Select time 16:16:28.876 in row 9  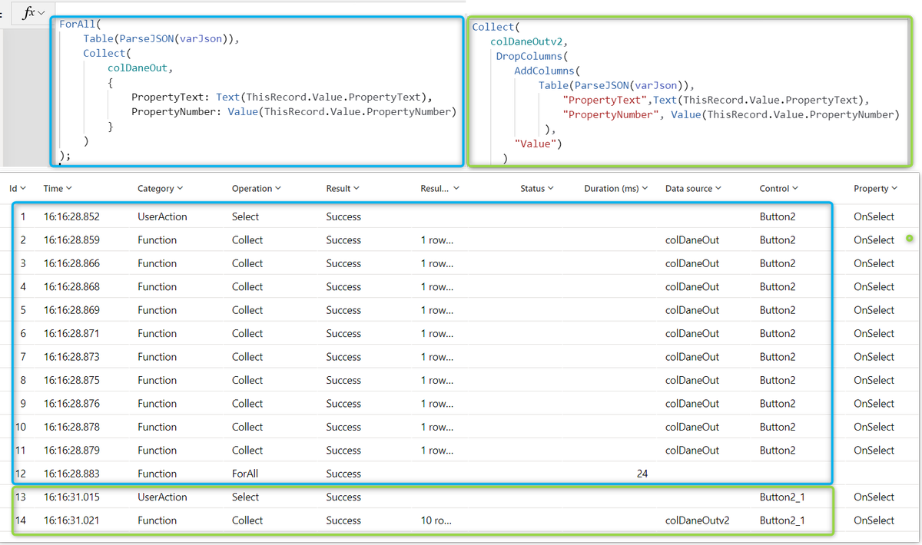(x=71, y=404)
